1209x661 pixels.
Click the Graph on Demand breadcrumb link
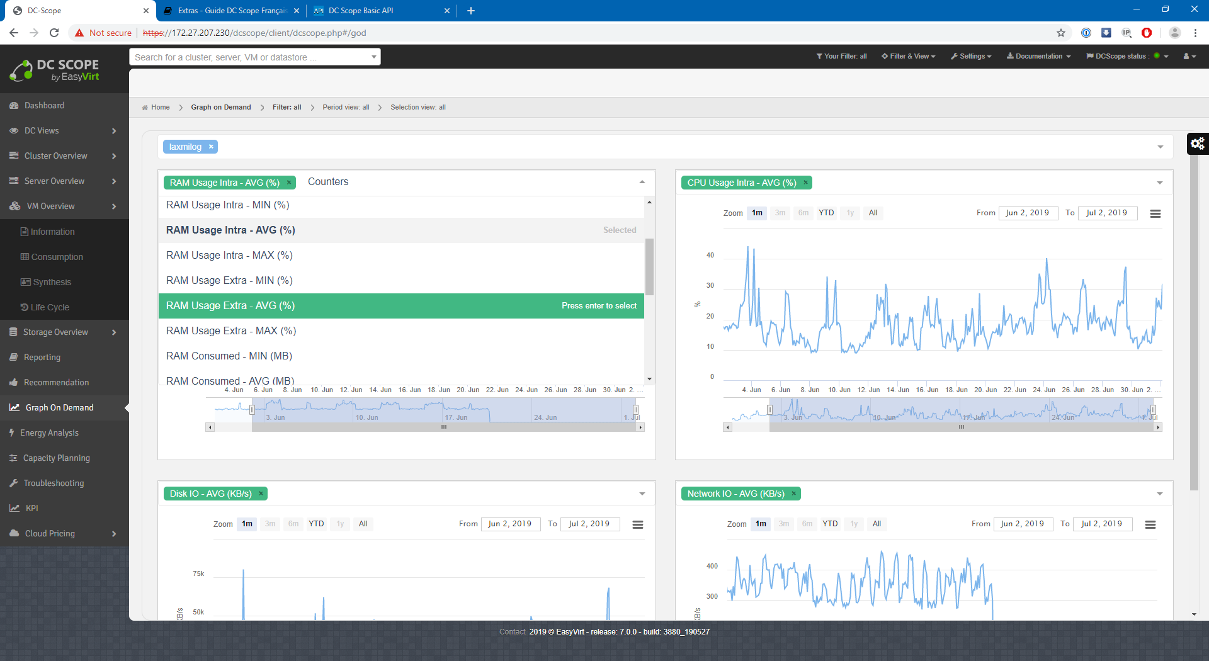coord(220,108)
